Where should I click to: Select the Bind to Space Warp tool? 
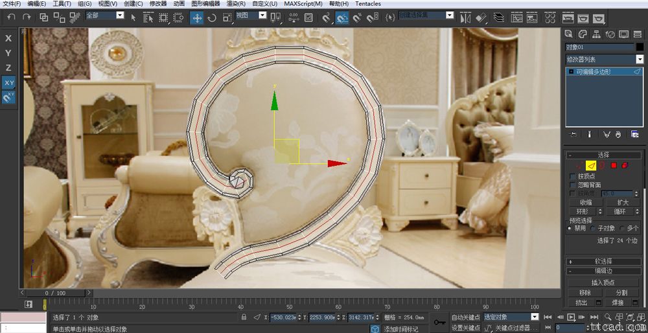[75, 17]
